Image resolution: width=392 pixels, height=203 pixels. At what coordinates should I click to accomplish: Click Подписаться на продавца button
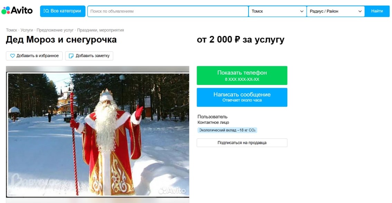coord(242,143)
